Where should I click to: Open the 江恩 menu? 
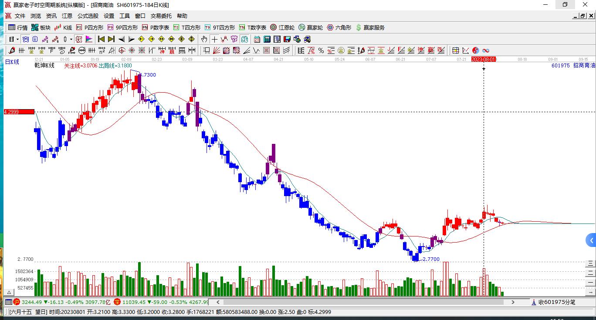click(x=67, y=16)
